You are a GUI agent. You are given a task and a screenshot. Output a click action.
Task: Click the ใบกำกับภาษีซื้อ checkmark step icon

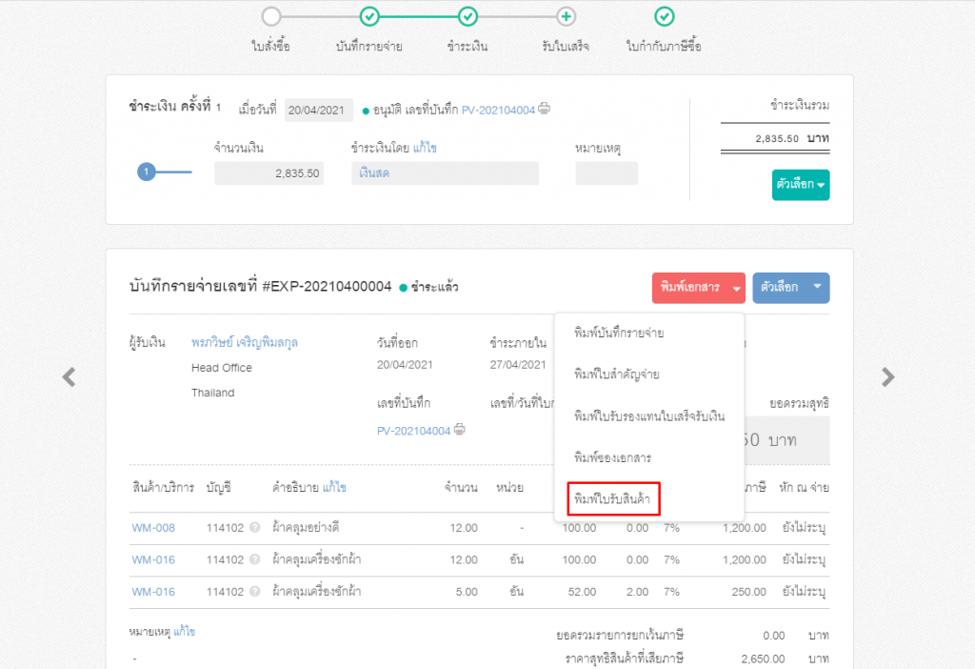664,16
